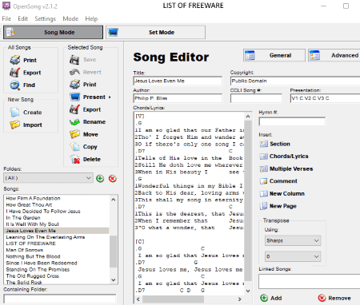Select song "In The Garden"
This screenshot has width=360, height=305.
pyautogui.click(x=23, y=218)
